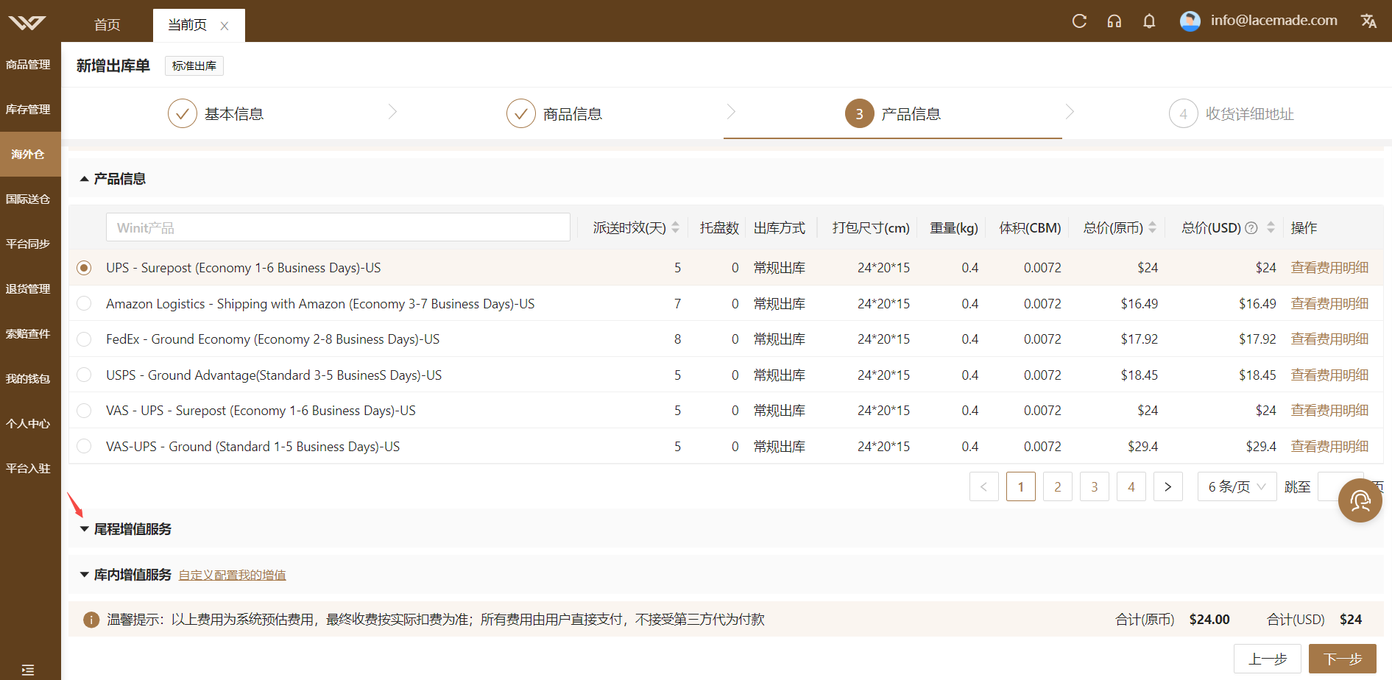Image resolution: width=1392 pixels, height=680 pixels.
Task: Click completed 商品信息 step checkmark
Action: pos(521,113)
